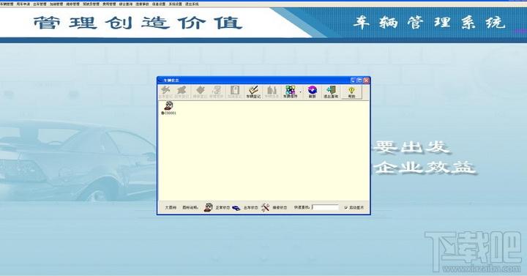Click the 维修状态 wrench tools icon

(x=265, y=207)
